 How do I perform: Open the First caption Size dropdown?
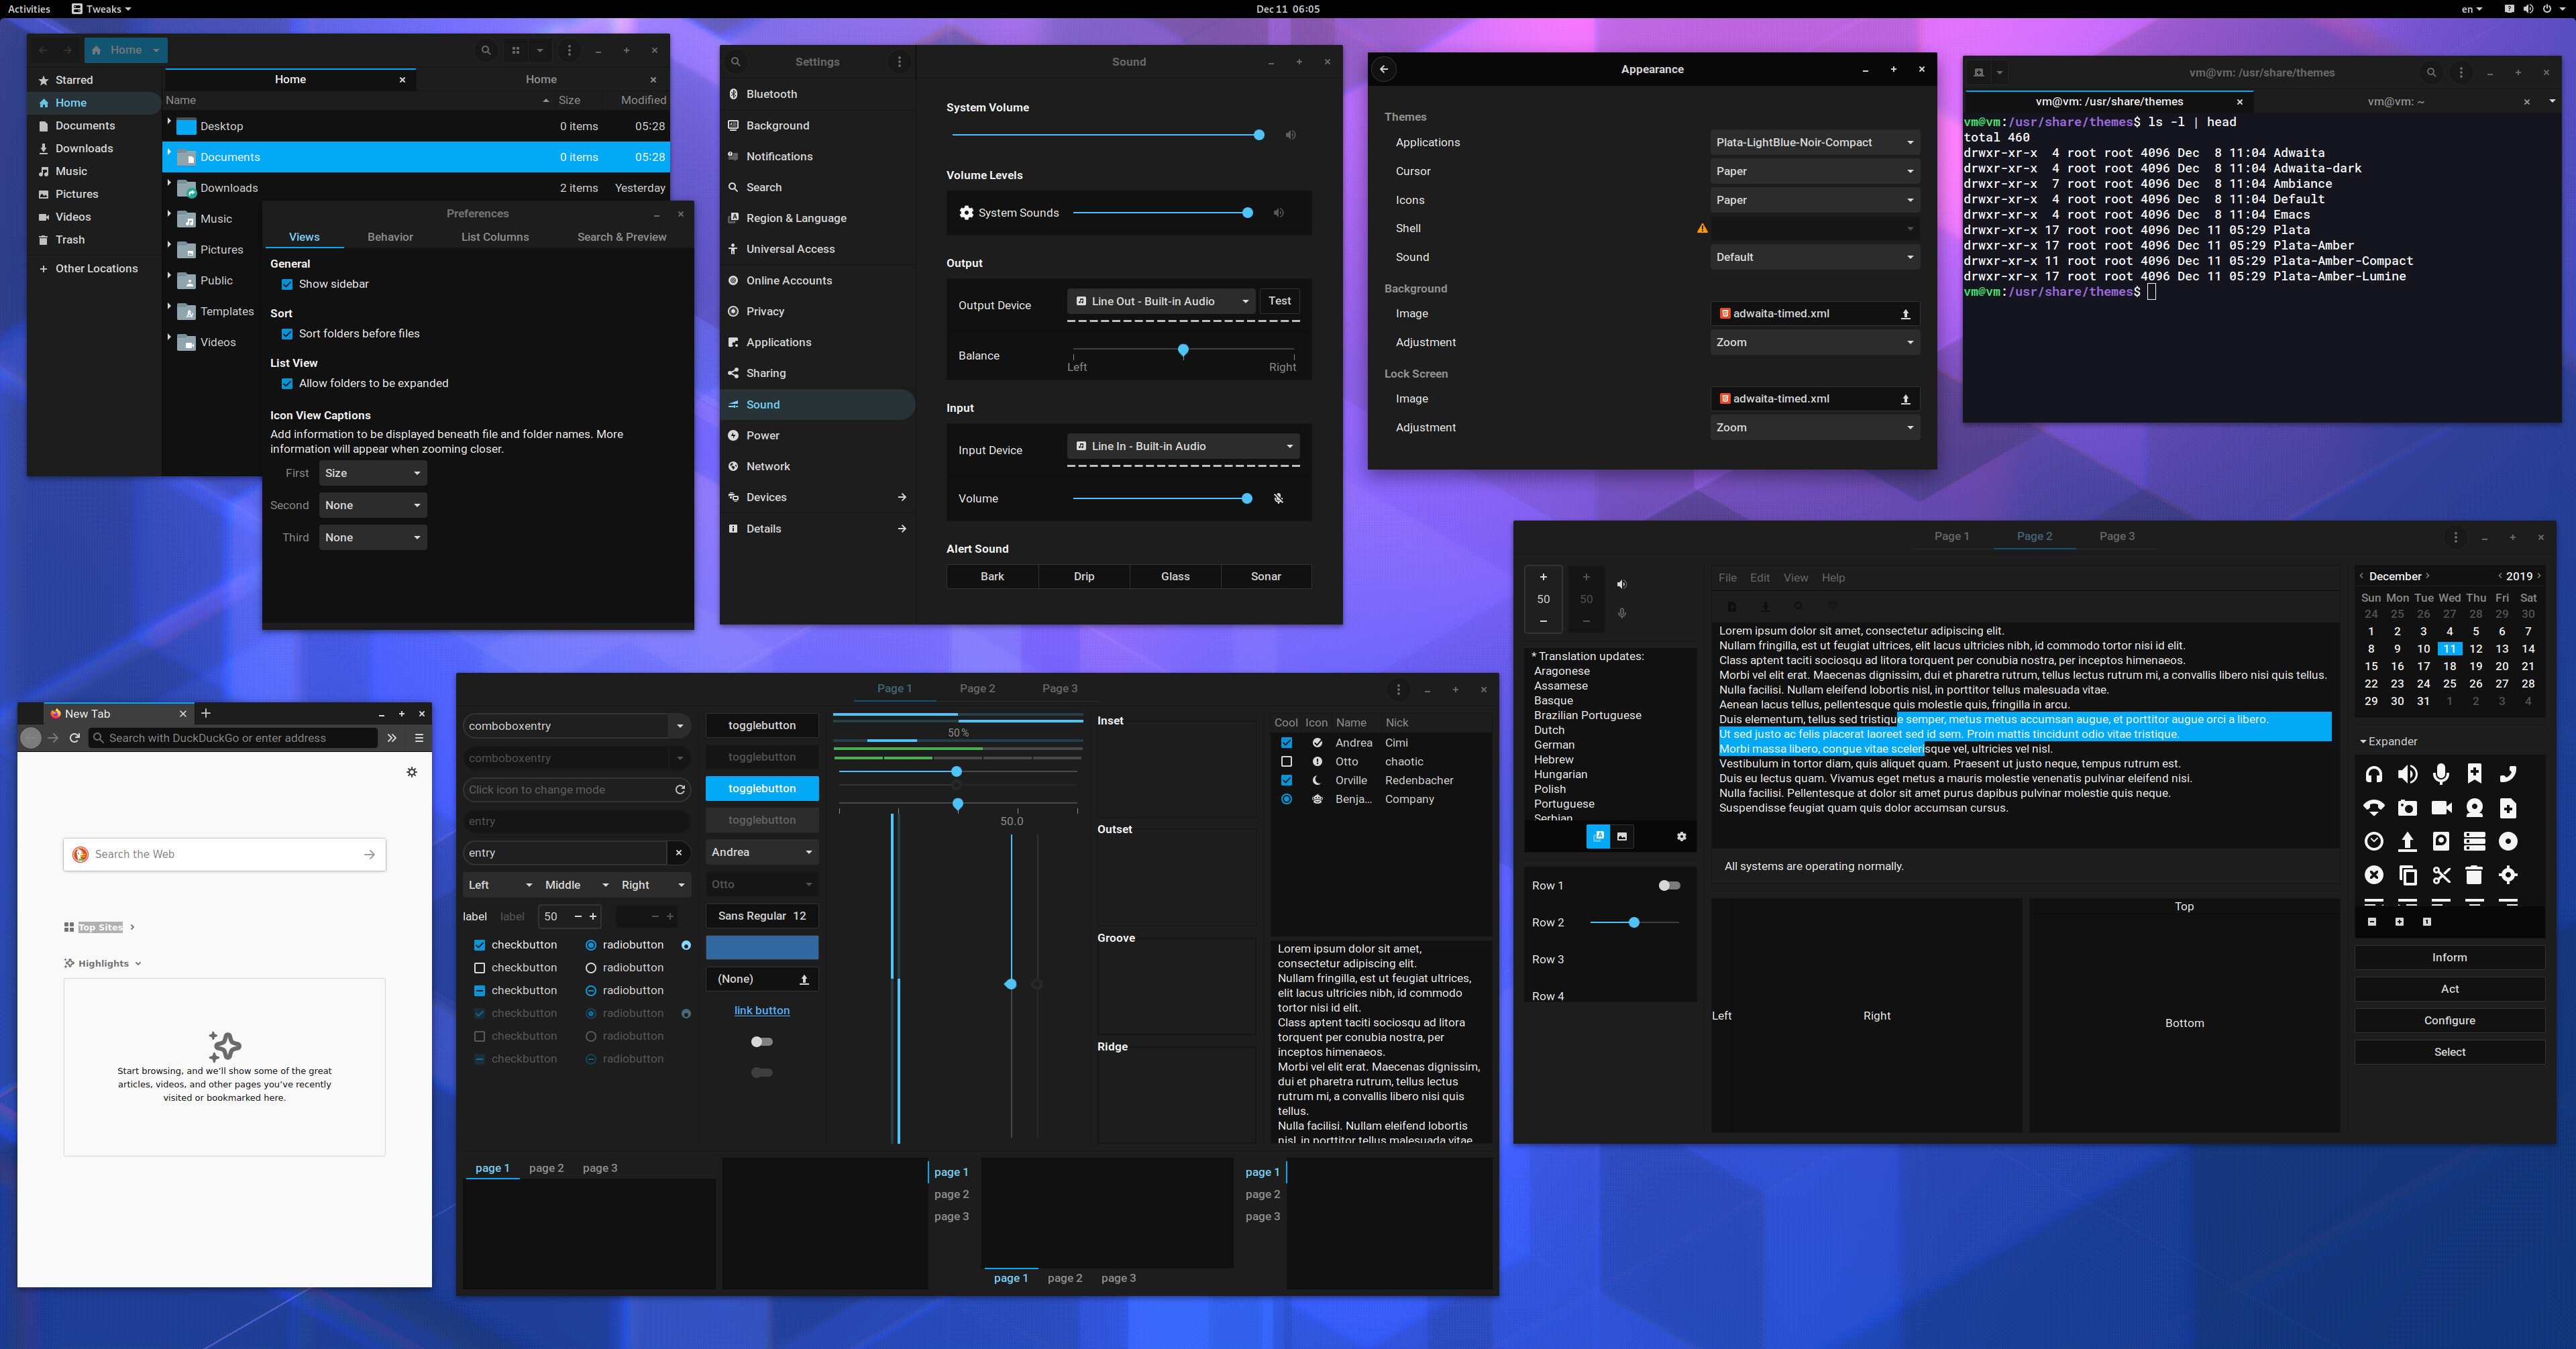[373, 473]
